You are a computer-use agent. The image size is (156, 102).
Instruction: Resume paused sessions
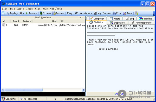click(31, 13)
